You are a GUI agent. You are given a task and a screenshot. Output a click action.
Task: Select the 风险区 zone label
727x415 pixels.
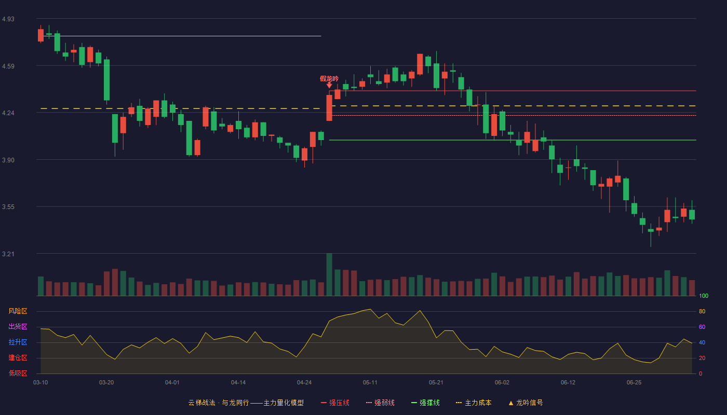pos(18,311)
